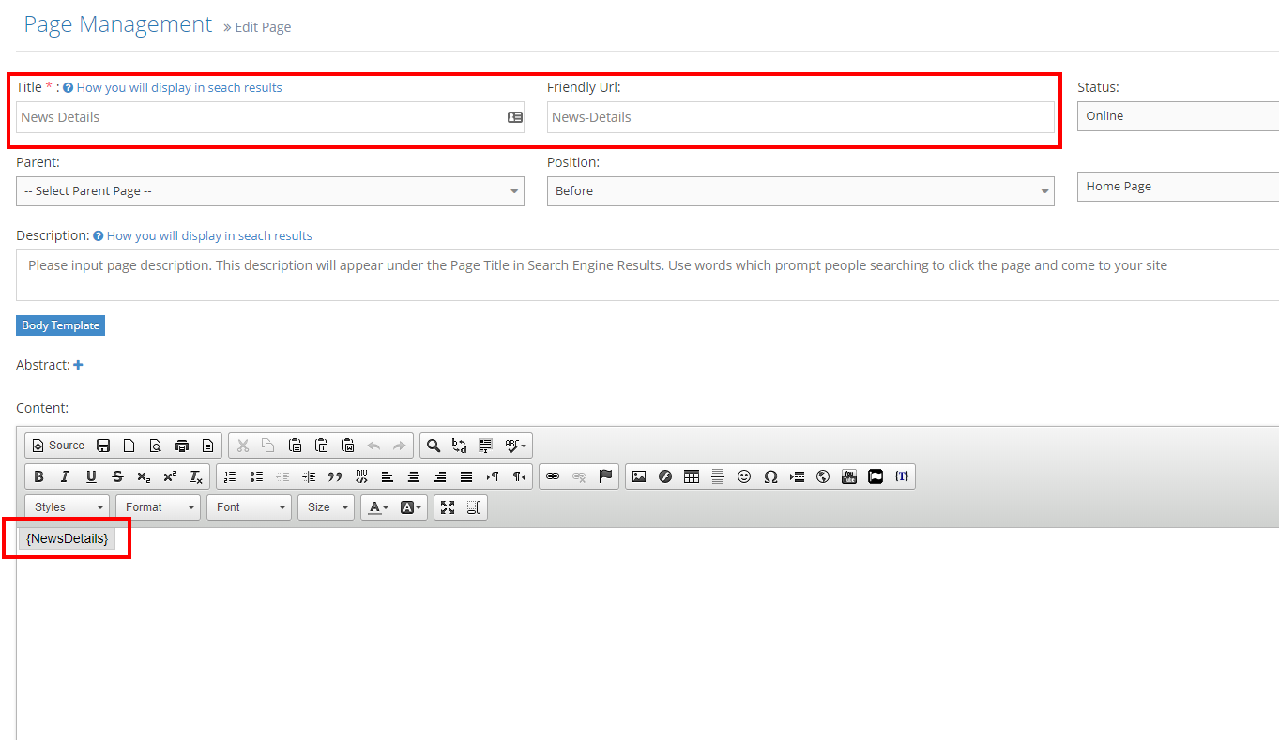Open the Find magnifier tool
This screenshot has width=1279, height=740.
[433, 446]
